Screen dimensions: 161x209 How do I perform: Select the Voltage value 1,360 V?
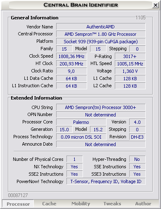[x=130, y=71]
